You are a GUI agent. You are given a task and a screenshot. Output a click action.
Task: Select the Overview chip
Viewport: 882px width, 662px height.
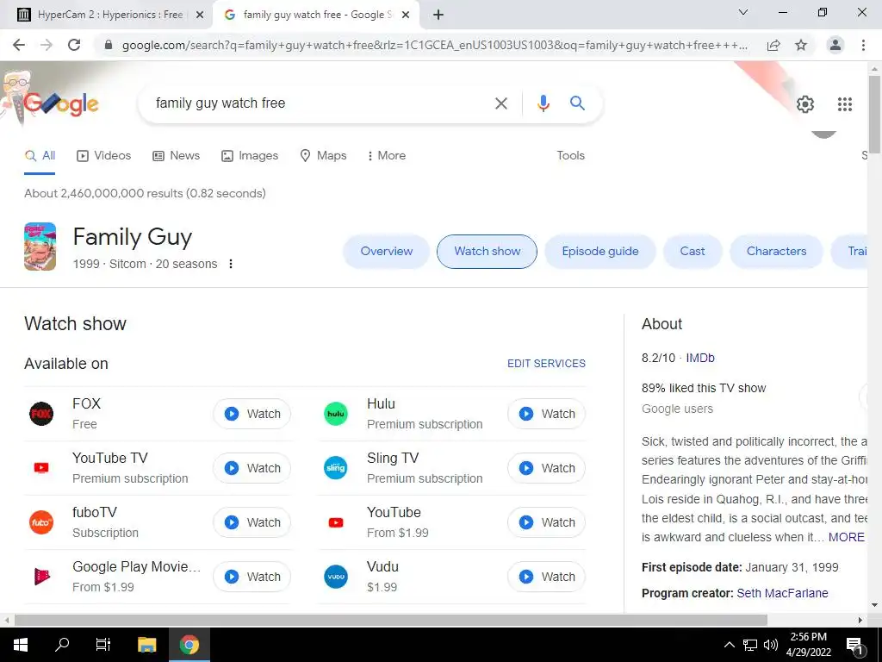[387, 251]
